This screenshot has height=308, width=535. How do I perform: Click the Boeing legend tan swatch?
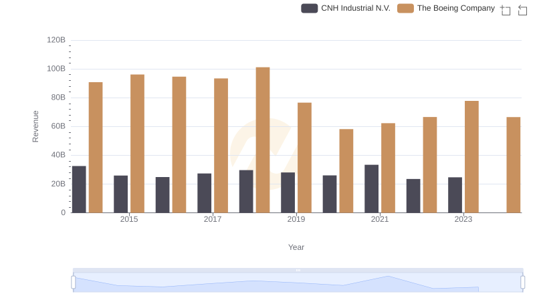[x=405, y=8]
